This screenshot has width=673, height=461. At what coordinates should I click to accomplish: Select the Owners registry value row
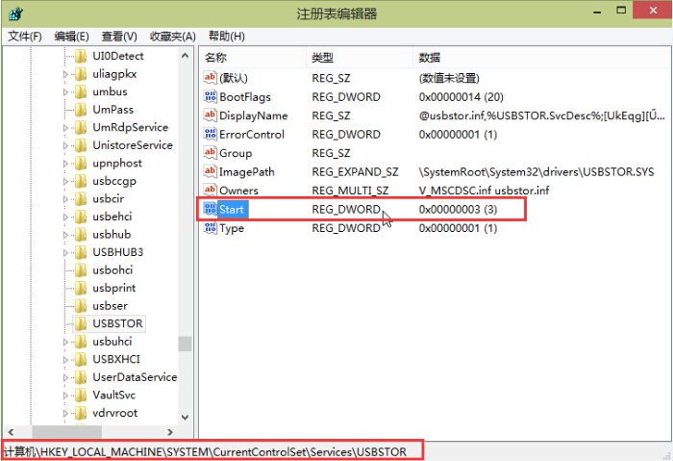coord(238,191)
